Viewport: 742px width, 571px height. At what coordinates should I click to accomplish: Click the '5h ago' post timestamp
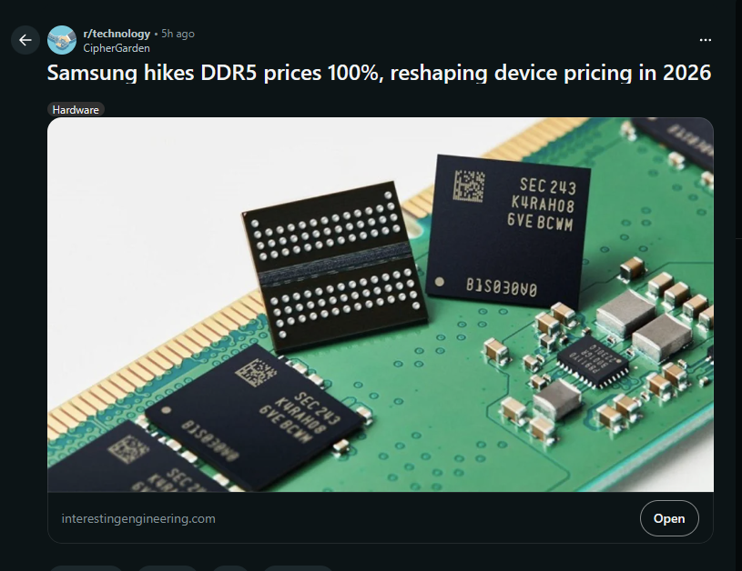pyautogui.click(x=178, y=34)
